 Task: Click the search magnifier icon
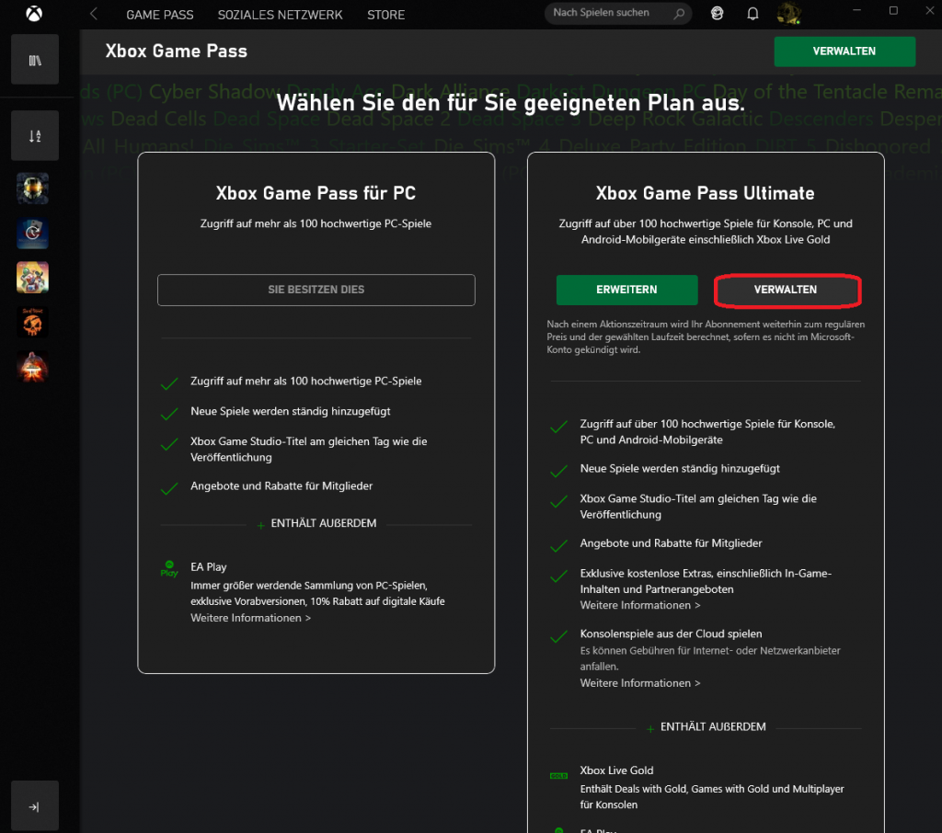click(679, 14)
